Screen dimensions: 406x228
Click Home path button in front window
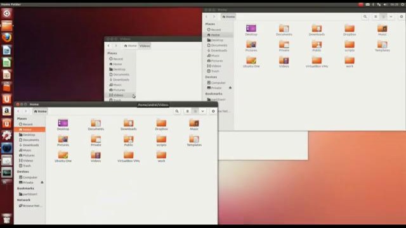tap(41, 111)
